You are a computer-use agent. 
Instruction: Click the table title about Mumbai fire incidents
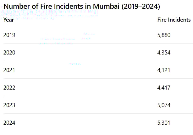[82, 6]
